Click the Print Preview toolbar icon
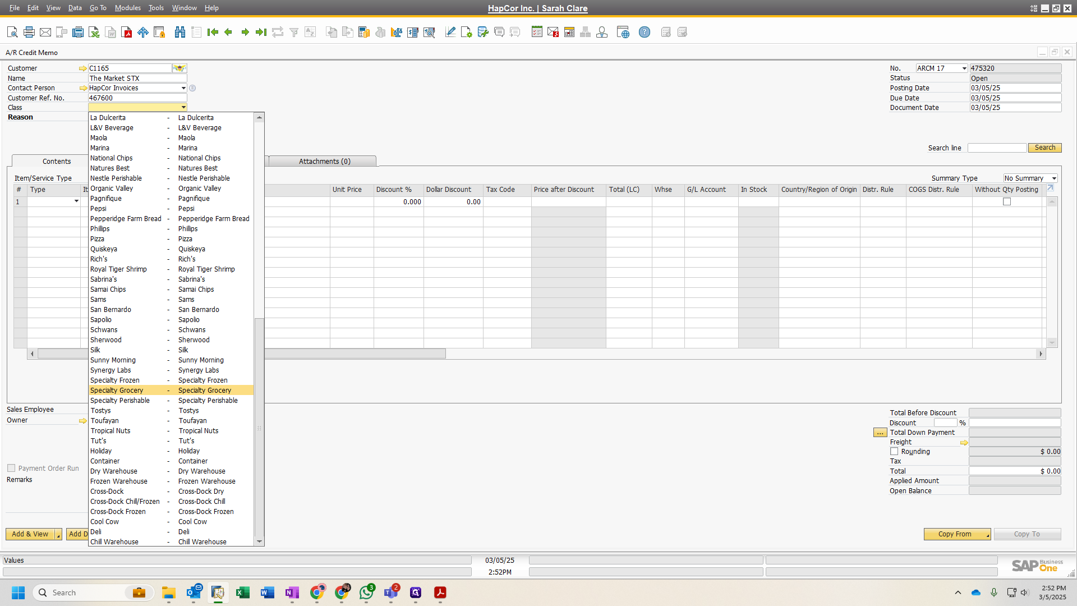Image resolution: width=1077 pixels, height=606 pixels. click(x=12, y=33)
